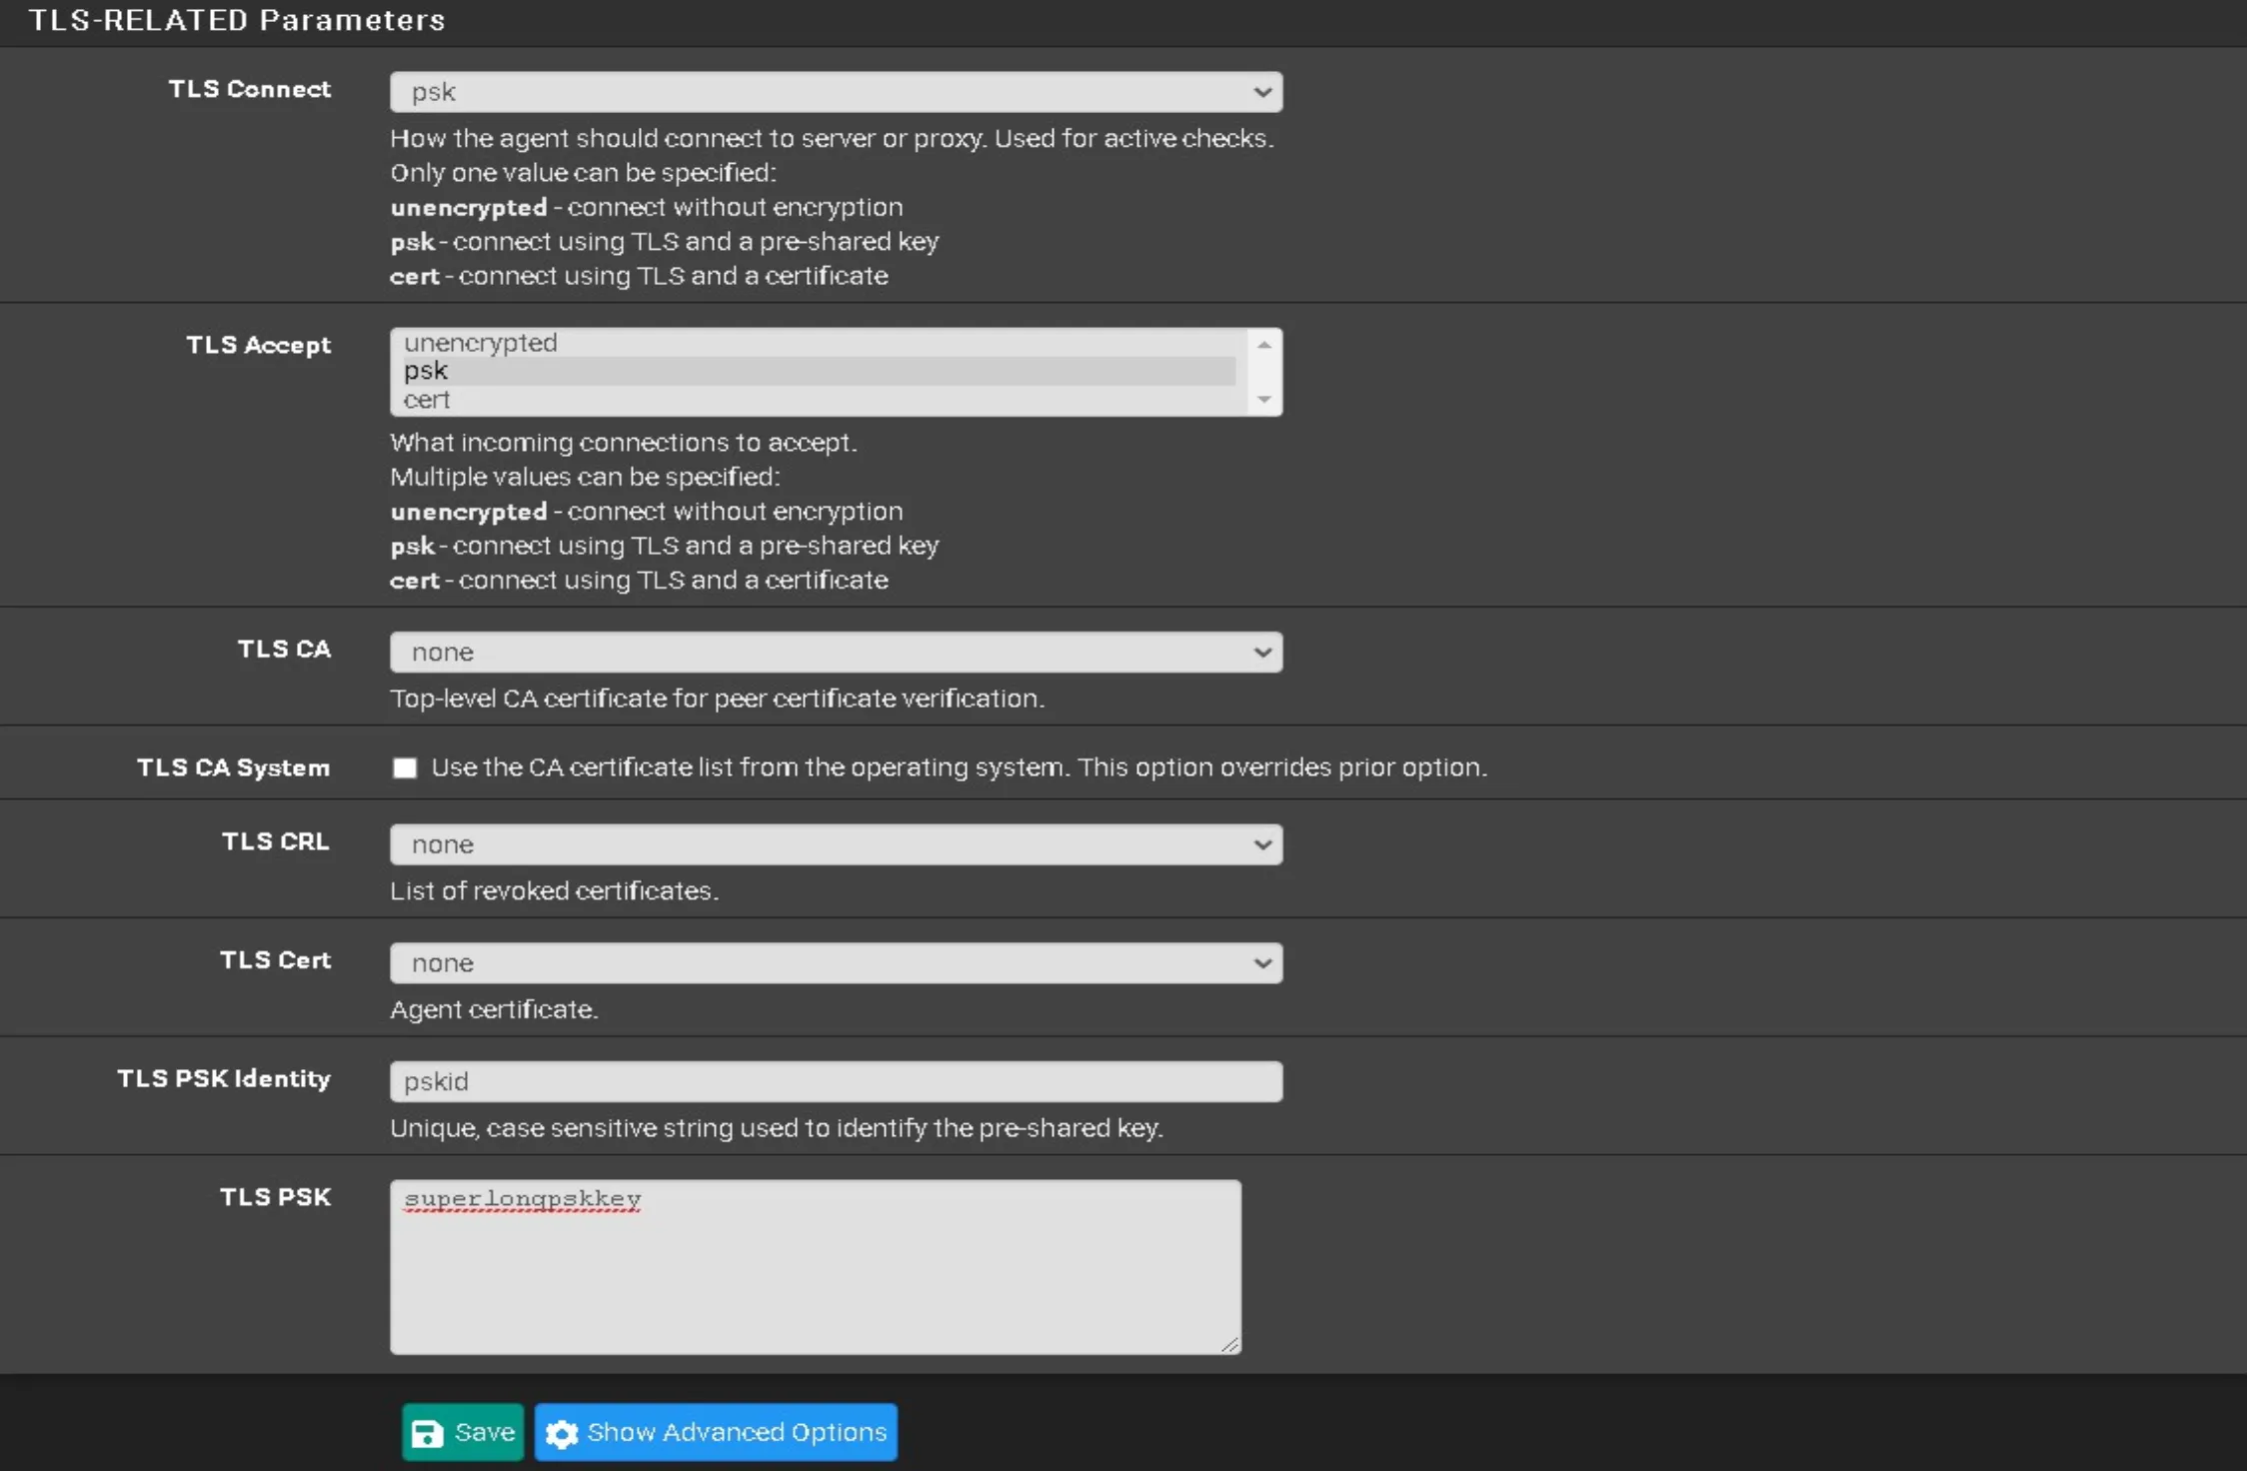Click the Save button

point(462,1432)
